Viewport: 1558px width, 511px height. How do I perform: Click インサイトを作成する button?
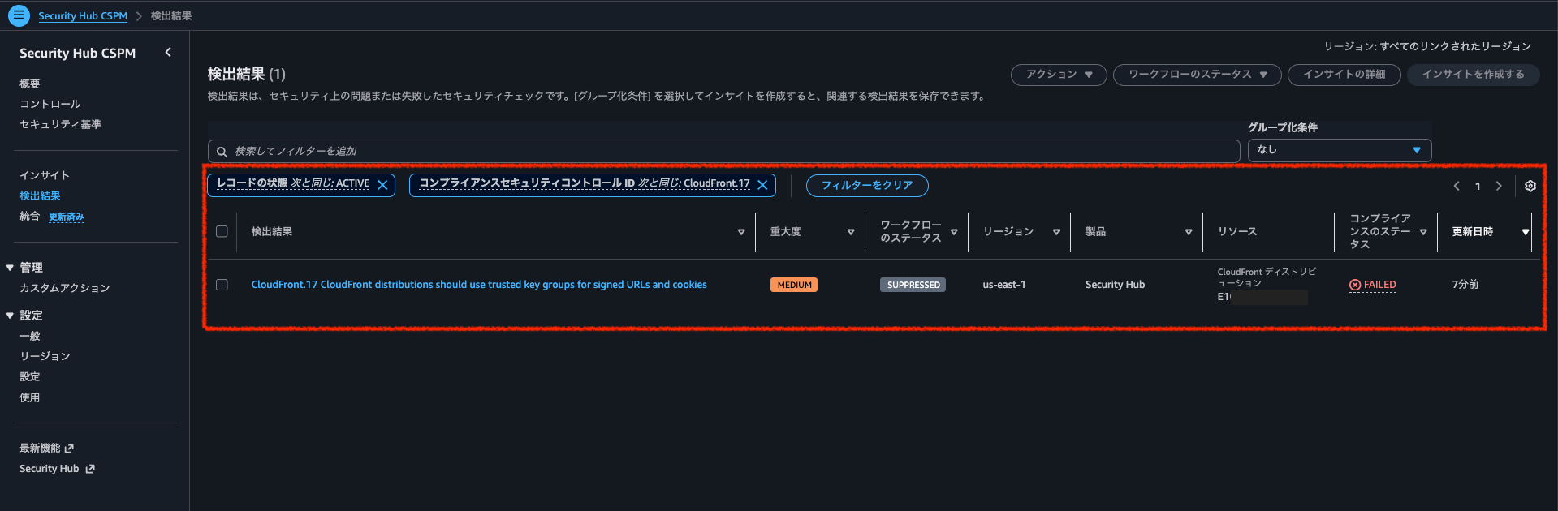click(1474, 75)
